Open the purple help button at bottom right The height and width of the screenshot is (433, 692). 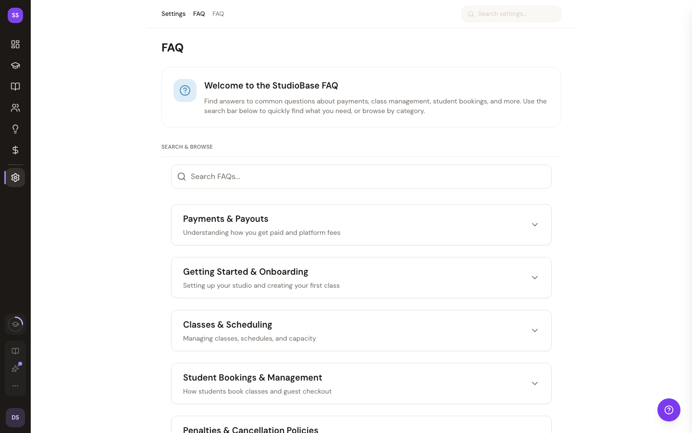668,410
